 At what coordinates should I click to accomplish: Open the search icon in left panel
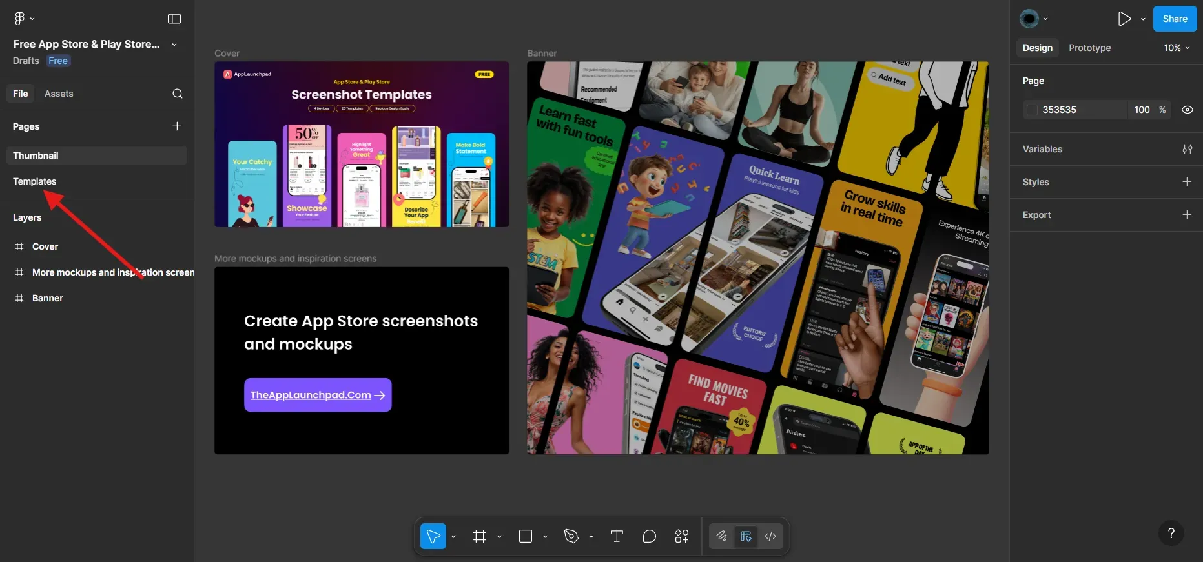[178, 94]
